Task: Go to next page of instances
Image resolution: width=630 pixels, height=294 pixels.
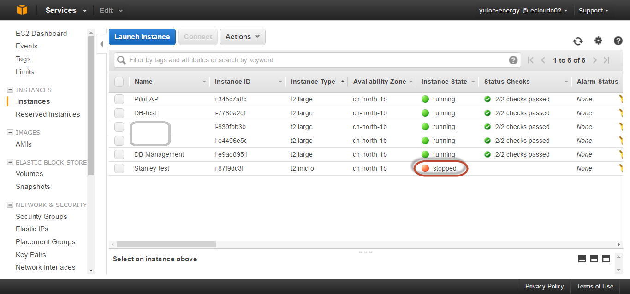Action: [595, 60]
